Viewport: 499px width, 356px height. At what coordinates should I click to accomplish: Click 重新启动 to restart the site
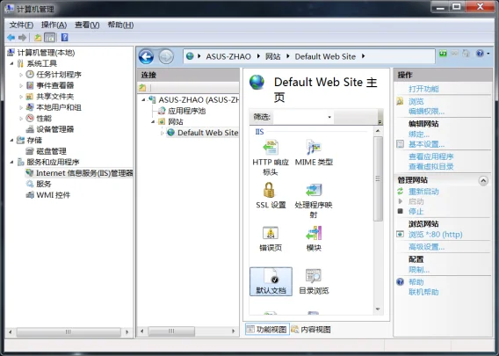tap(423, 192)
